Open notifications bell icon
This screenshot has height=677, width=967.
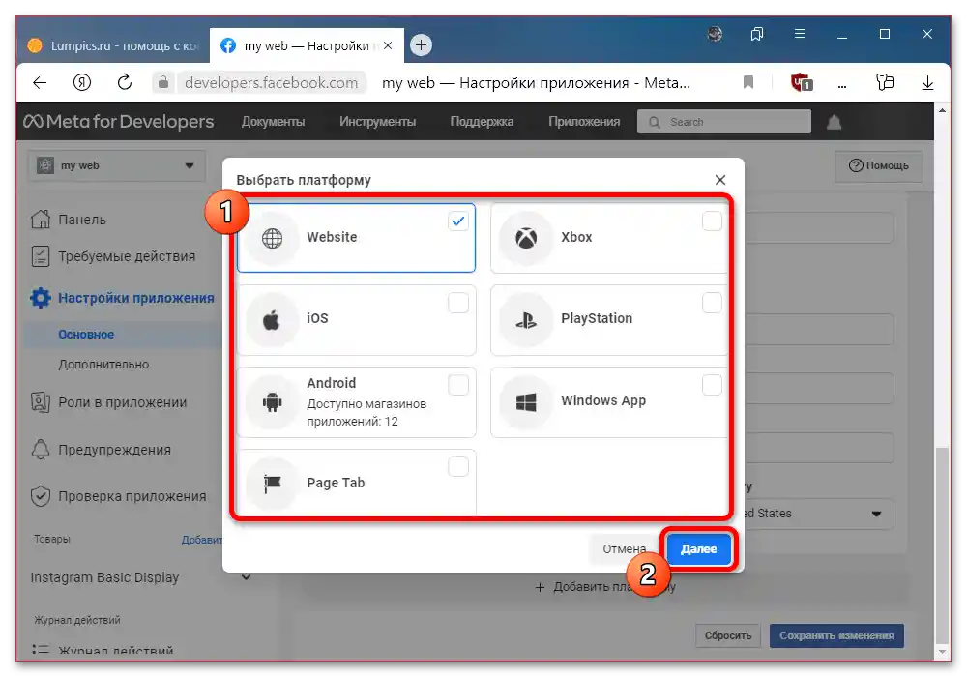tap(834, 122)
